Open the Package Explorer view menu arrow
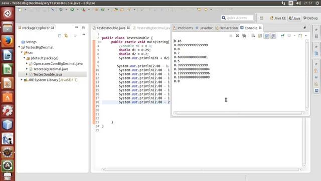 (x=84, y=35)
